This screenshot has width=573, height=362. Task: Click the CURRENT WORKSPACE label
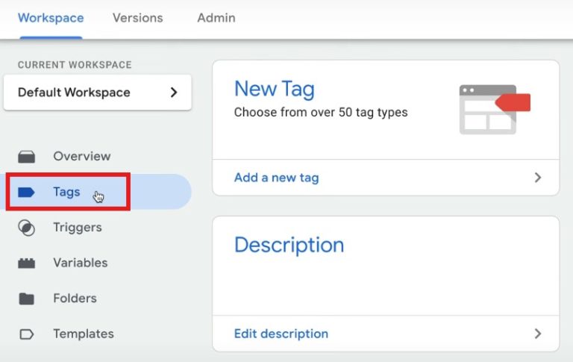[75, 65]
